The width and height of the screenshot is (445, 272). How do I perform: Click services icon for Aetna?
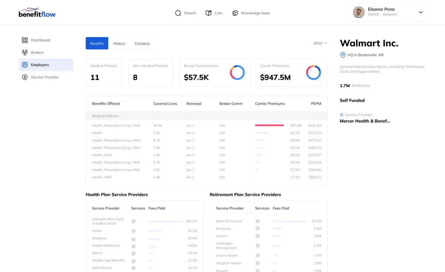(x=133, y=231)
